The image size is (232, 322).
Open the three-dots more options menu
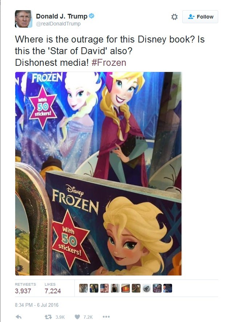click(106, 317)
